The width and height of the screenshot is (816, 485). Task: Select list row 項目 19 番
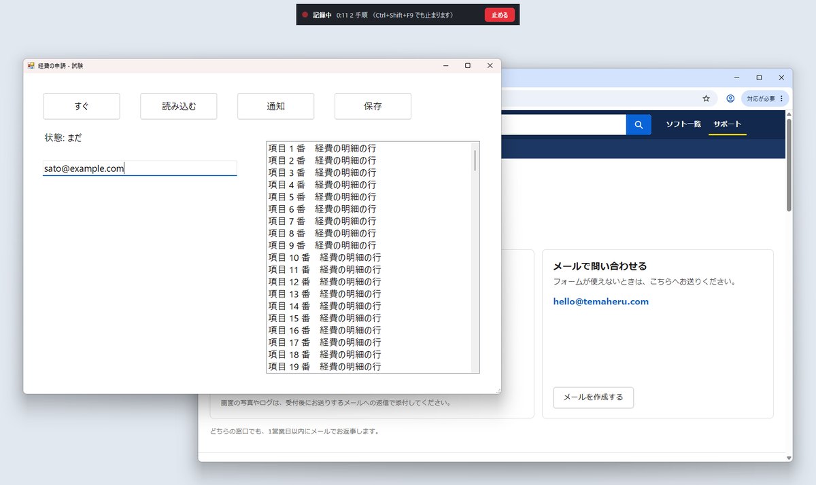368,367
